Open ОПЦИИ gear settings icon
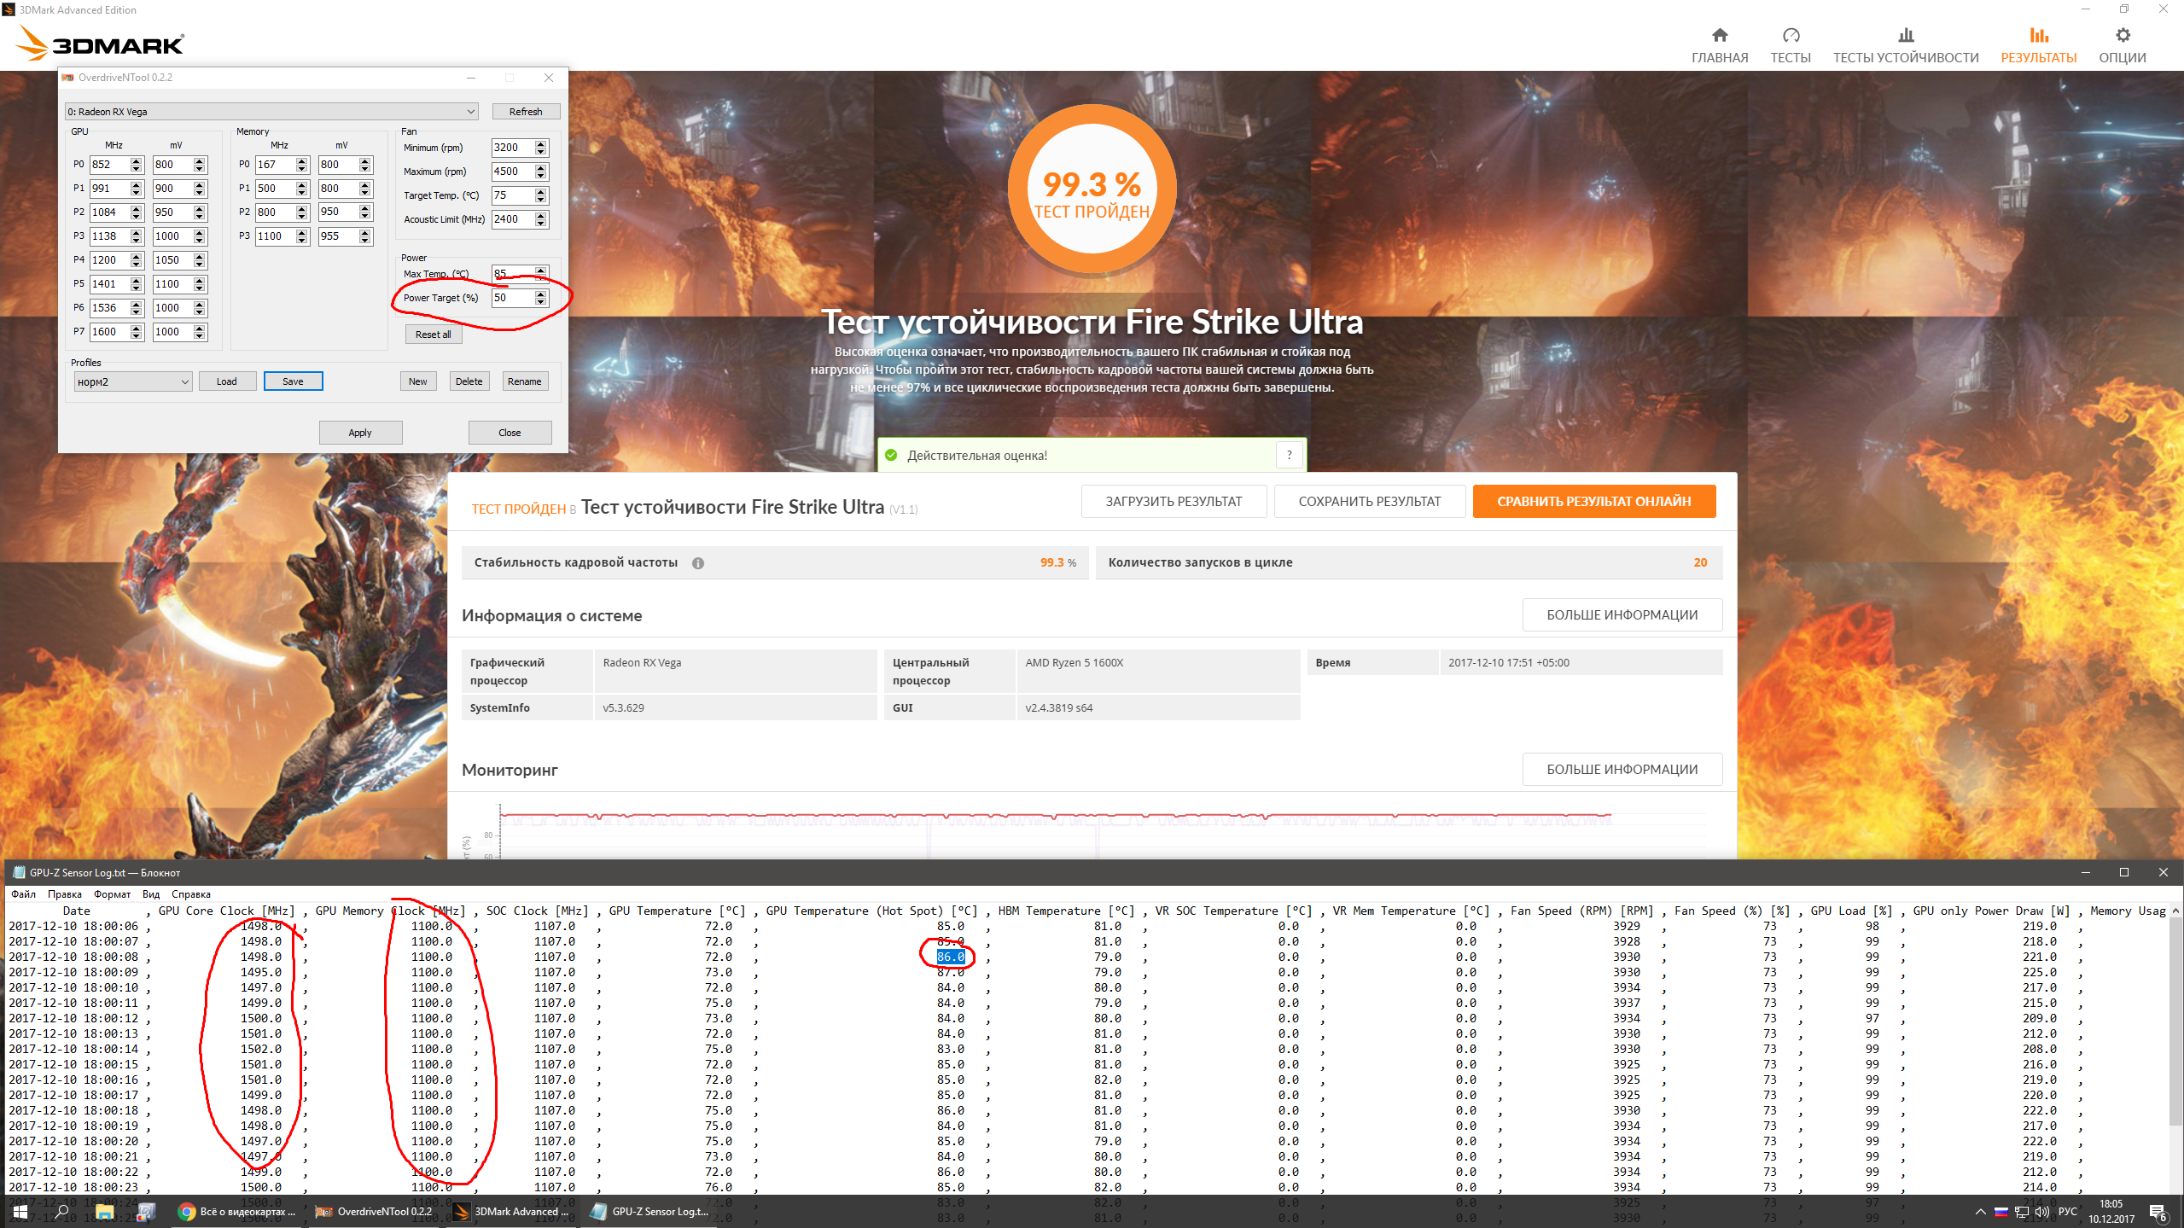2184x1228 pixels. pos(2122,36)
